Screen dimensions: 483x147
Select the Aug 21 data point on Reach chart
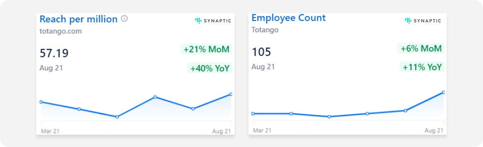pos(231,94)
